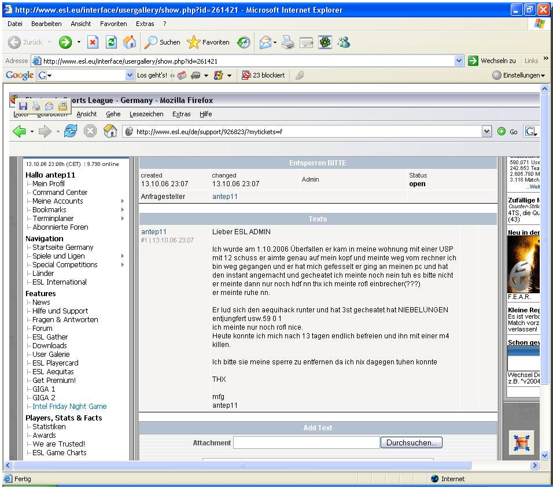This screenshot has width=553, height=487.
Task: Refresh the page with the IE refresh icon
Action: coord(112,42)
